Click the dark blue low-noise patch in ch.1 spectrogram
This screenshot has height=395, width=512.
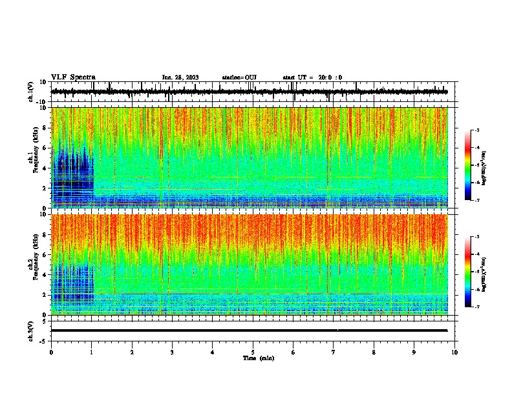[x=74, y=173]
